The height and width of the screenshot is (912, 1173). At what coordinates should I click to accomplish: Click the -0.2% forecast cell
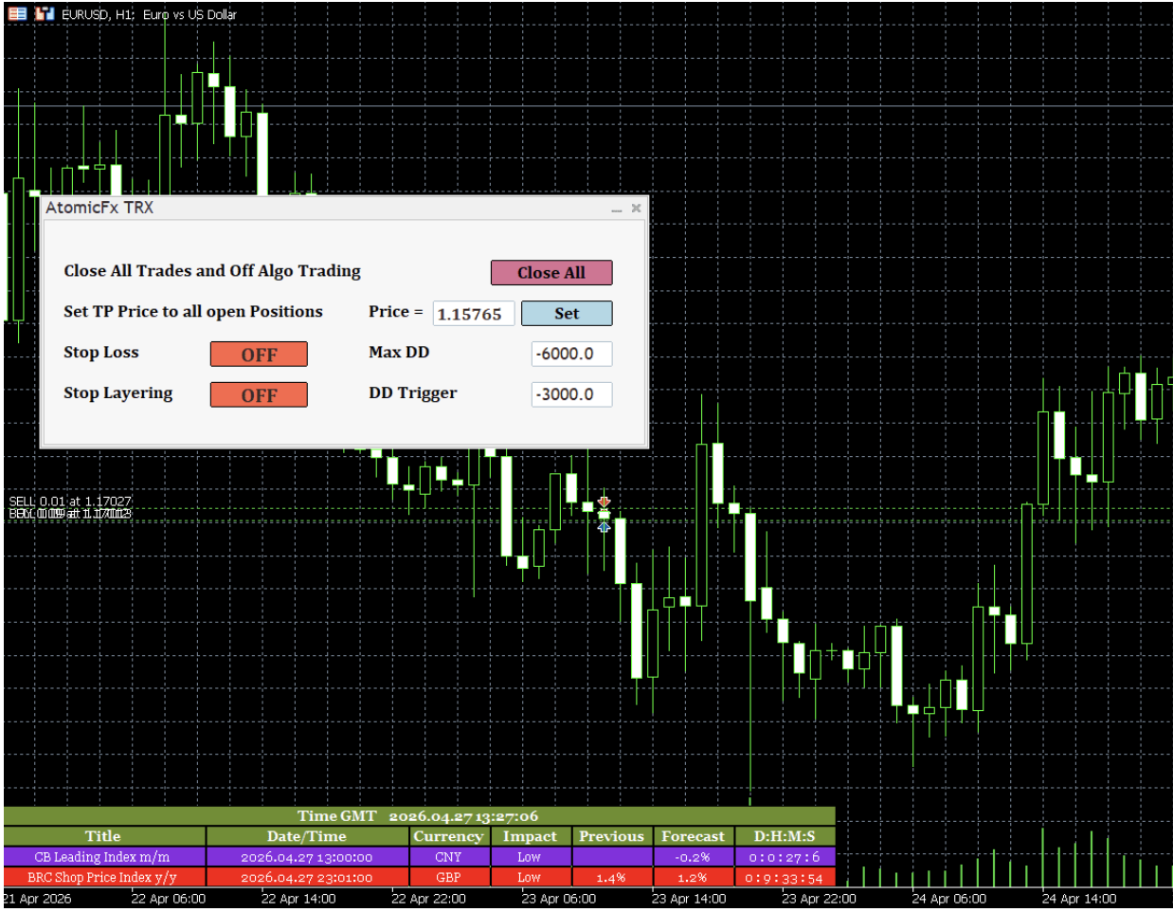(693, 857)
